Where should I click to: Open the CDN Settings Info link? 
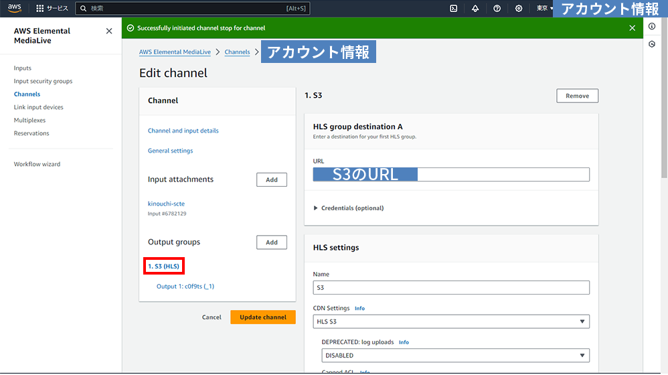pos(359,309)
